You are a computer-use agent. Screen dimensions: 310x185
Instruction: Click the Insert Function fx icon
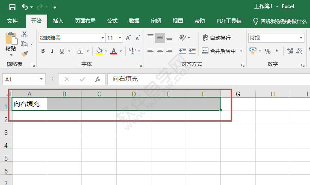[x=98, y=79]
